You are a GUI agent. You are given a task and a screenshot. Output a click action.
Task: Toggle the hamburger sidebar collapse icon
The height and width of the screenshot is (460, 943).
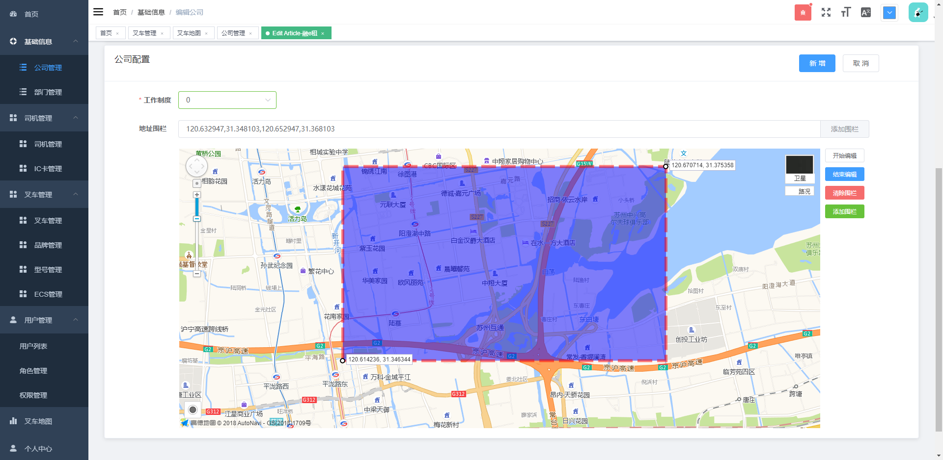(98, 12)
